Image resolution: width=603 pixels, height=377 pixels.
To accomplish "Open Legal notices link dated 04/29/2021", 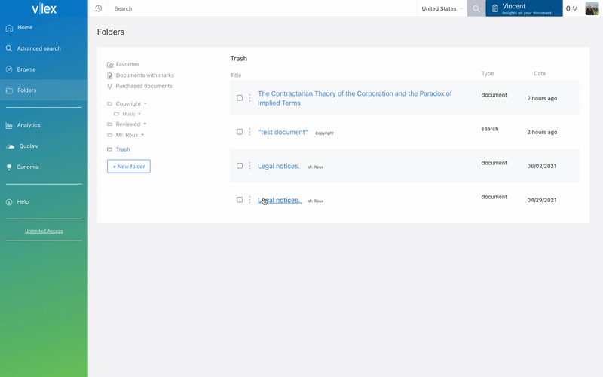I will click(279, 200).
